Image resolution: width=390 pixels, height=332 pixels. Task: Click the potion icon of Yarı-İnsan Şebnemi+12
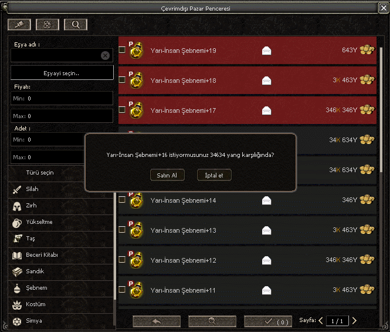click(x=136, y=260)
